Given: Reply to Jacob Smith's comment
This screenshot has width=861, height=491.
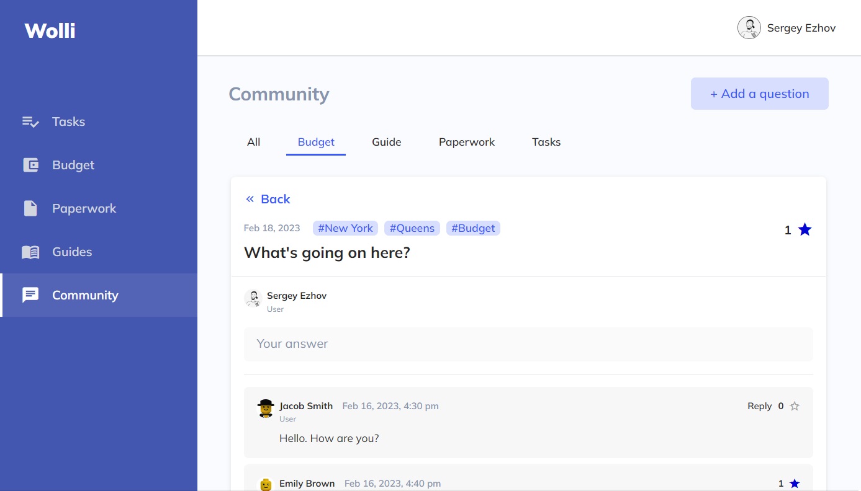Looking at the screenshot, I should [760, 406].
